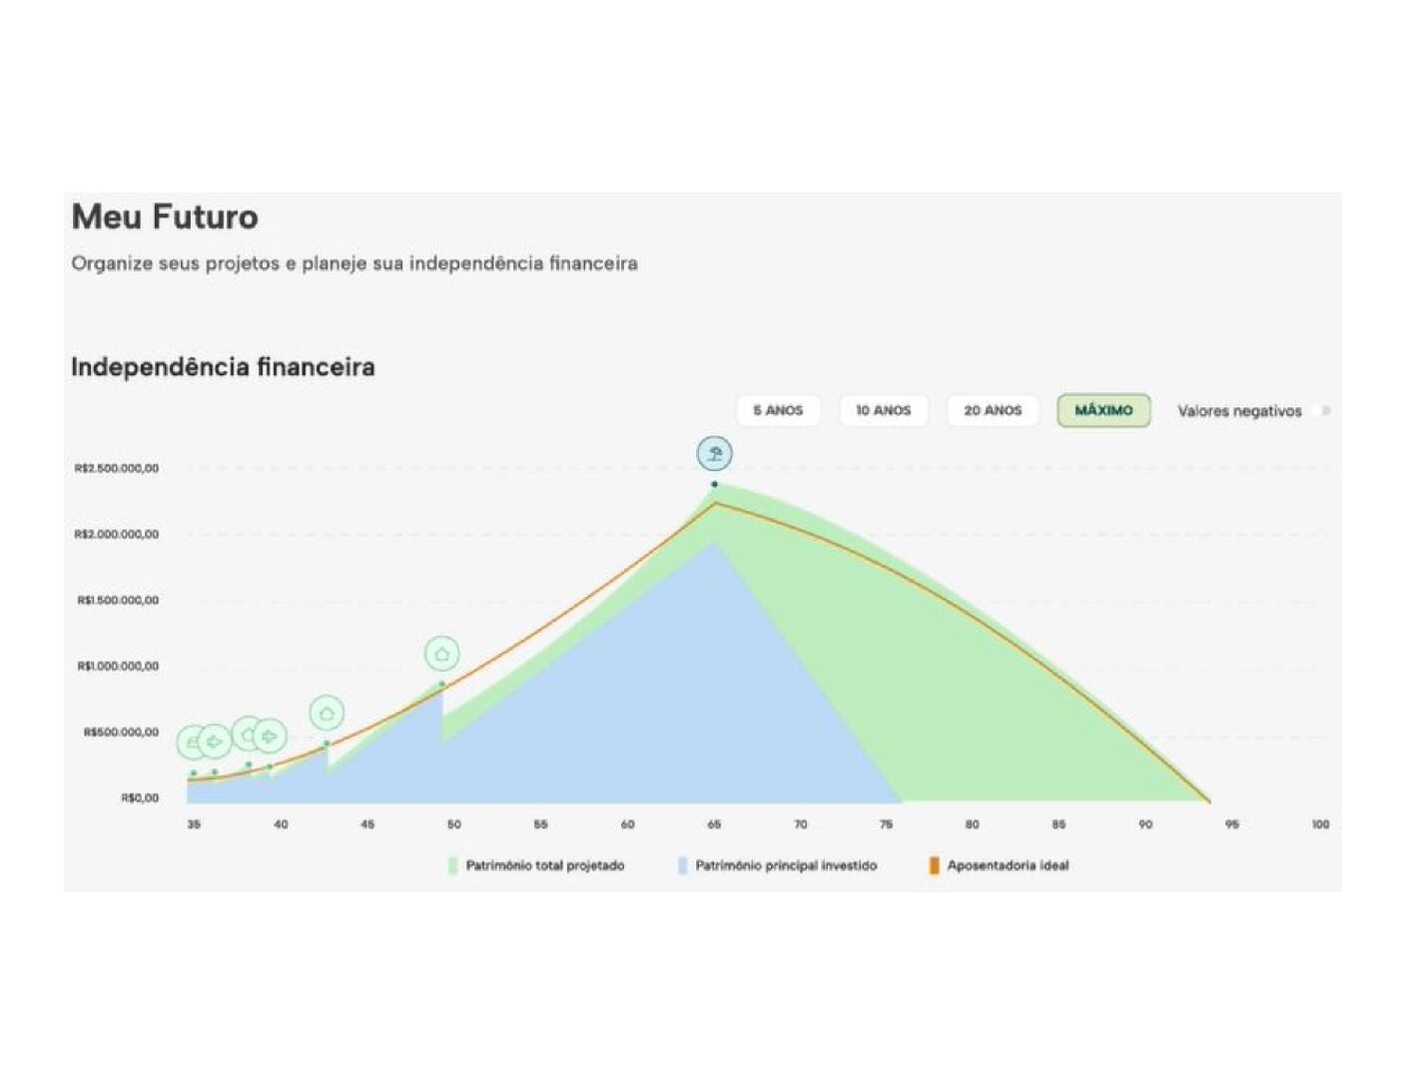Click the Patrimônio total projetado legend label
Screen dimensions: 1406x1086
pos(545,865)
